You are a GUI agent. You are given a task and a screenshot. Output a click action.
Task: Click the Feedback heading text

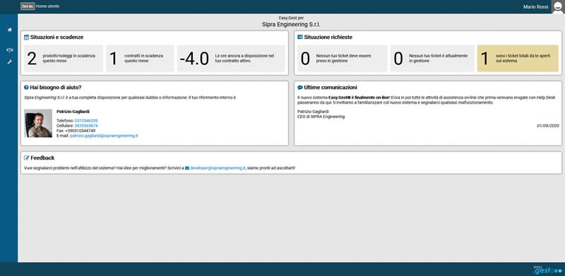click(x=42, y=158)
